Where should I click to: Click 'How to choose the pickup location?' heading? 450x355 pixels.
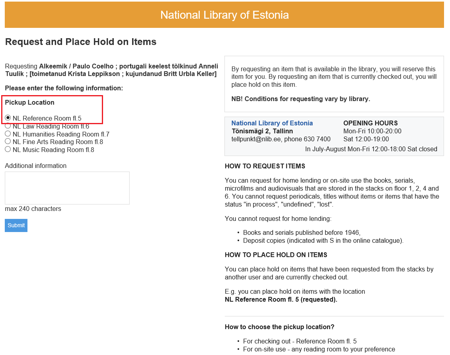(280, 327)
